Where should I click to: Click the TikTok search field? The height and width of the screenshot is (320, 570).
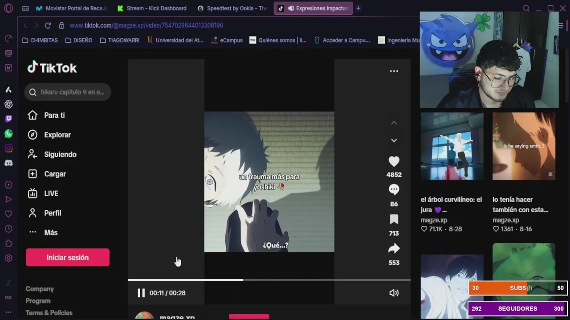pos(68,92)
